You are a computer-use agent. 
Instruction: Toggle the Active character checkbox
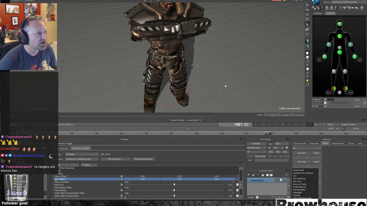102,154
